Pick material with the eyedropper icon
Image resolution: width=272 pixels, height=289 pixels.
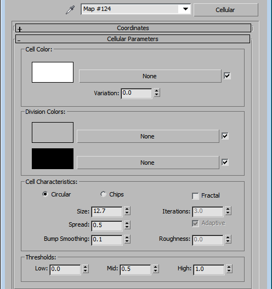tap(70, 10)
